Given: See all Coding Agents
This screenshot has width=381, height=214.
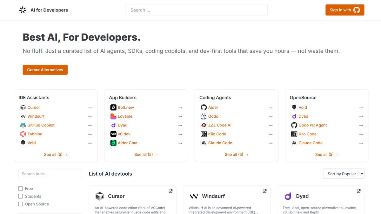Looking at the screenshot, I should point(237,155).
